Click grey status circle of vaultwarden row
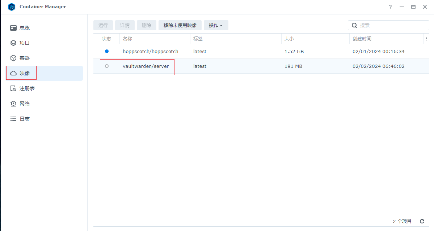The height and width of the screenshot is (231, 434). pyautogui.click(x=107, y=66)
